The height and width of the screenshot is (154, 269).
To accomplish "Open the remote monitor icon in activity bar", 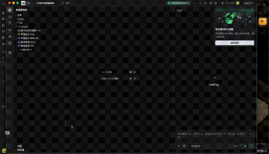I will (10, 43).
